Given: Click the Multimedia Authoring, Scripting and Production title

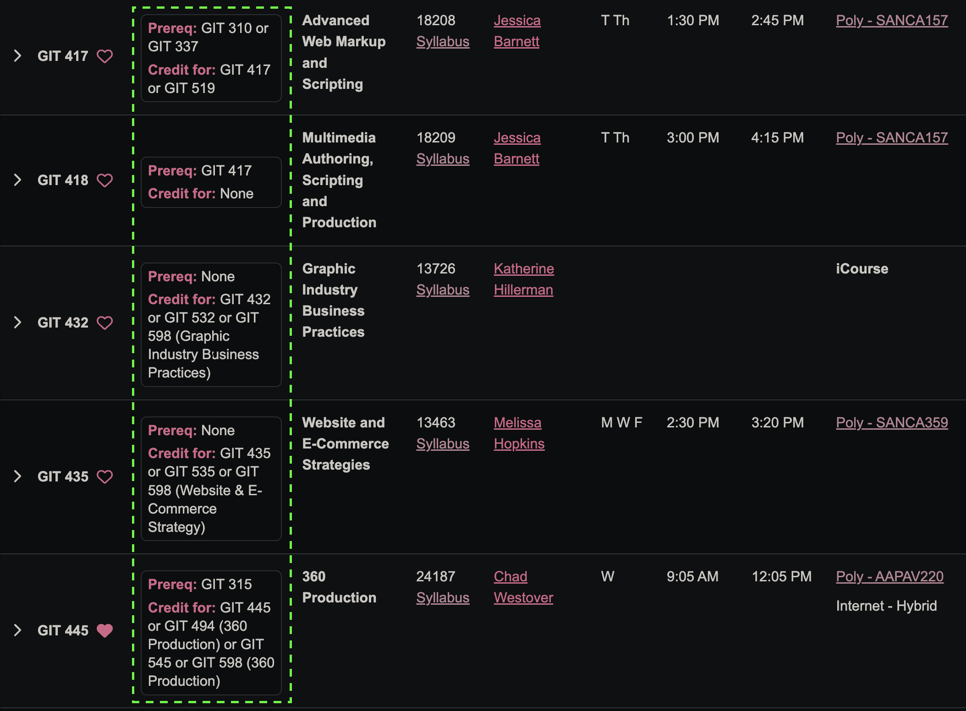Looking at the screenshot, I should [339, 180].
